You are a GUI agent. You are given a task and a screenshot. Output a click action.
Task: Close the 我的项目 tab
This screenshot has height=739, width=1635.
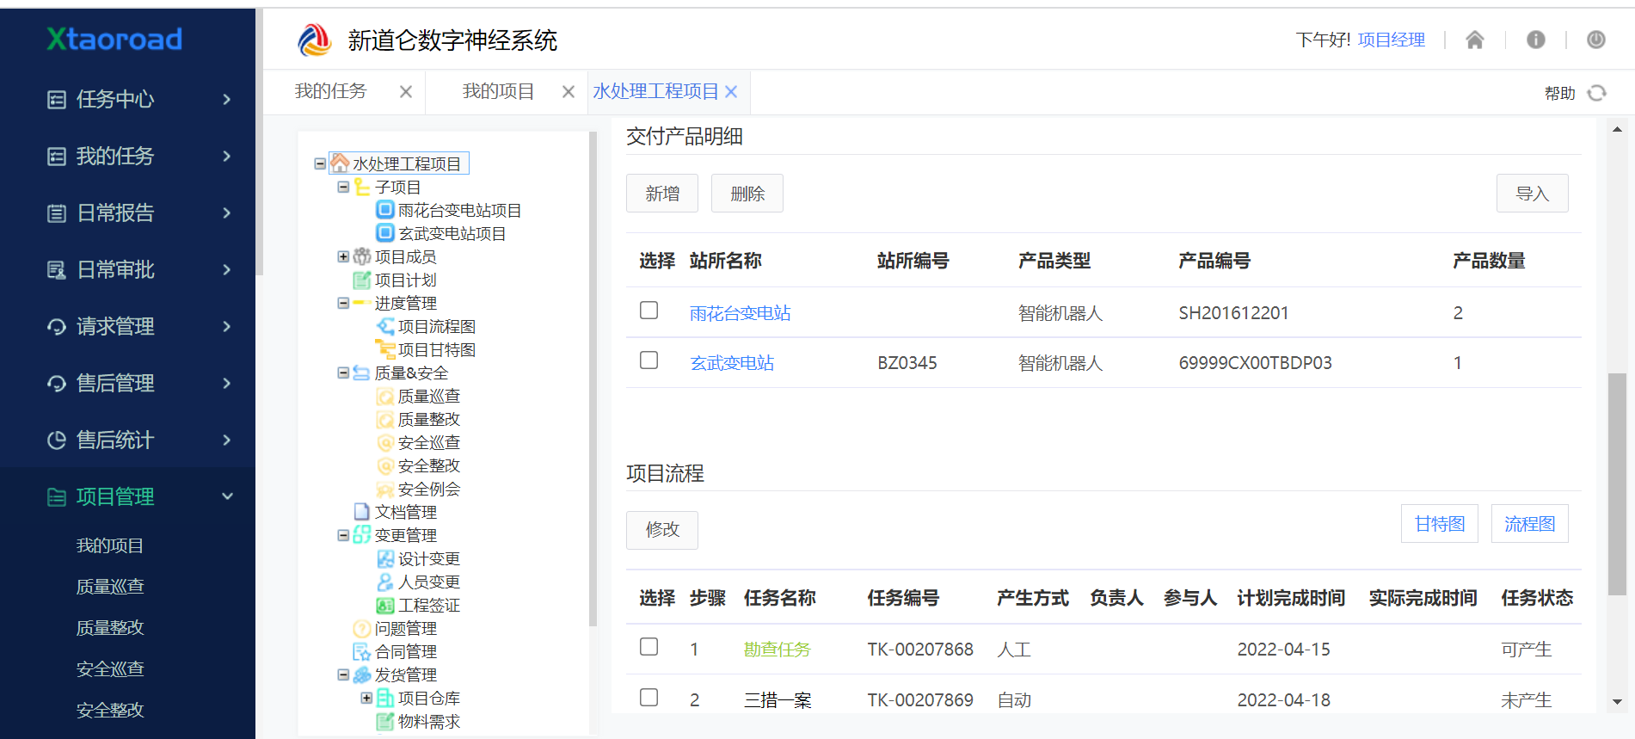coord(569,92)
